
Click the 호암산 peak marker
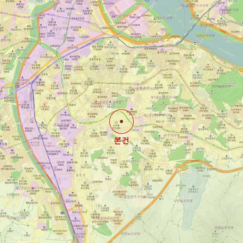[138, 214]
